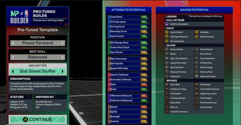Click the right arrow of Best Skill selector
The height and width of the screenshot is (125, 241).
coord(62,57)
